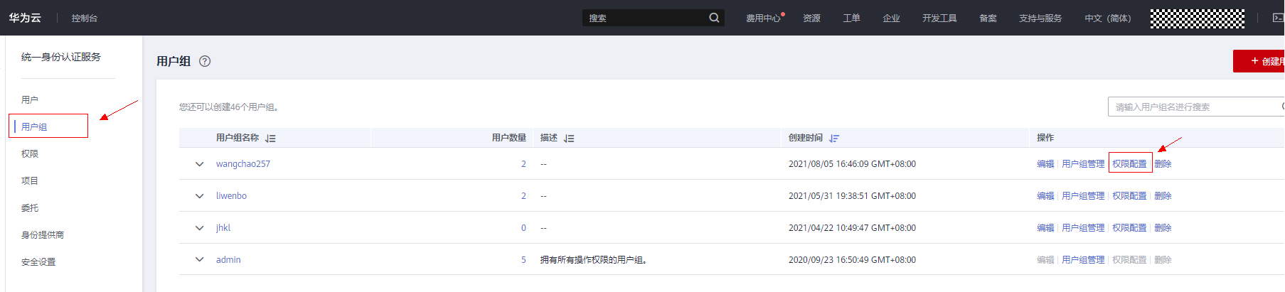
Task: Click user count 5 for admin
Action: [x=523, y=260]
